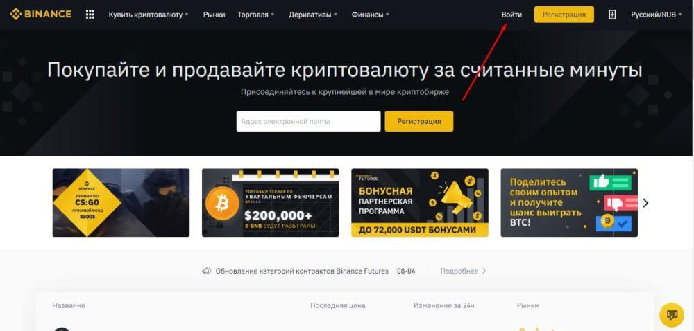Click the announcement megaphone icon

pyautogui.click(x=206, y=271)
